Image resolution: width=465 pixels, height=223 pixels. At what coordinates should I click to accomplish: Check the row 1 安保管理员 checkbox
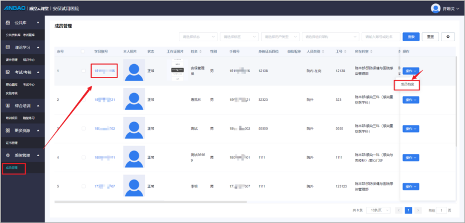click(x=83, y=71)
